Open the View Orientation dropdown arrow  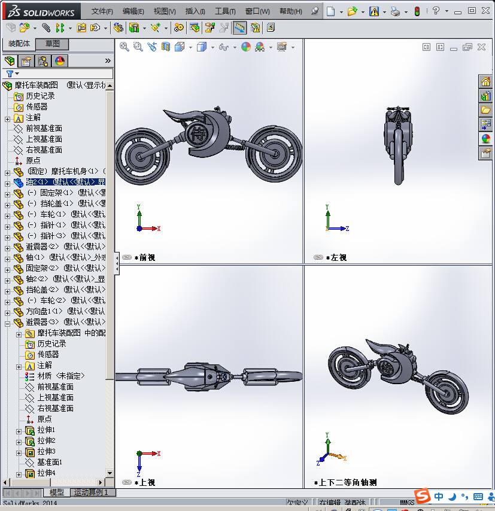pos(190,48)
